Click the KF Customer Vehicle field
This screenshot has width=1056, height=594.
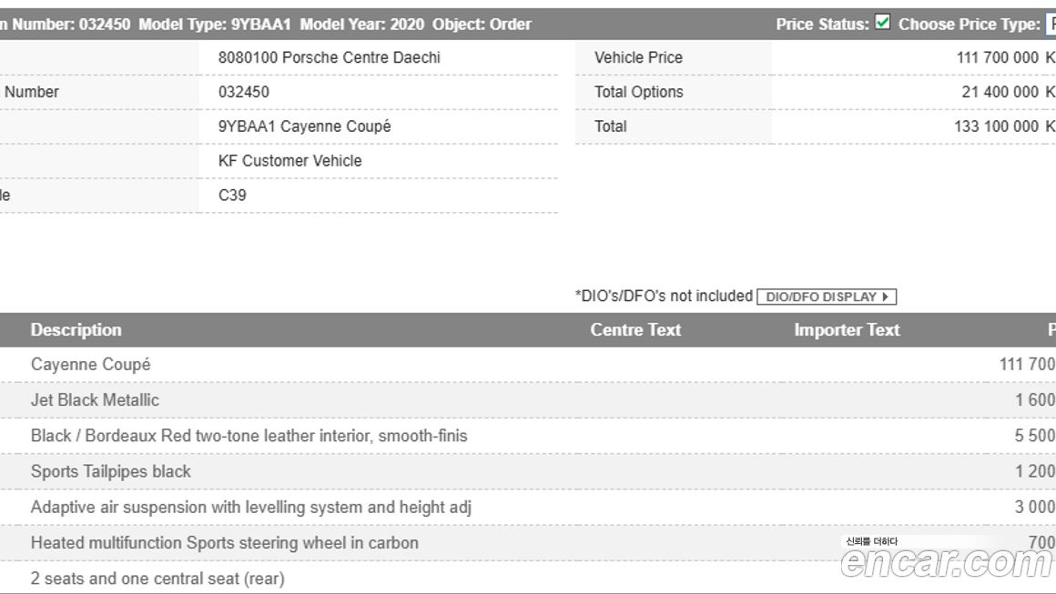(289, 161)
